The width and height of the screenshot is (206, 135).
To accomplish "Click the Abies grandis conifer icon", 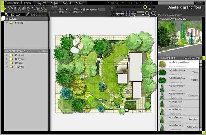I will point(162,104).
